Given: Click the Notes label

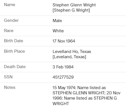Looking at the screenshot, I should [x=10, y=87].
